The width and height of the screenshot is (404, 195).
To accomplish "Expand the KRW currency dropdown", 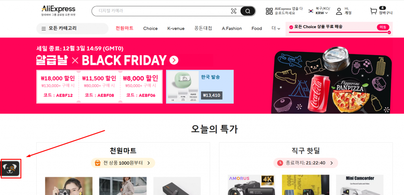I will (322, 13).
